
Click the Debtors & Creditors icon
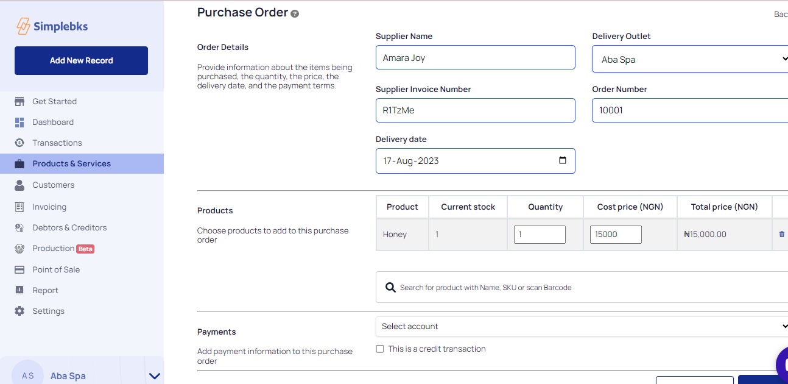click(19, 227)
